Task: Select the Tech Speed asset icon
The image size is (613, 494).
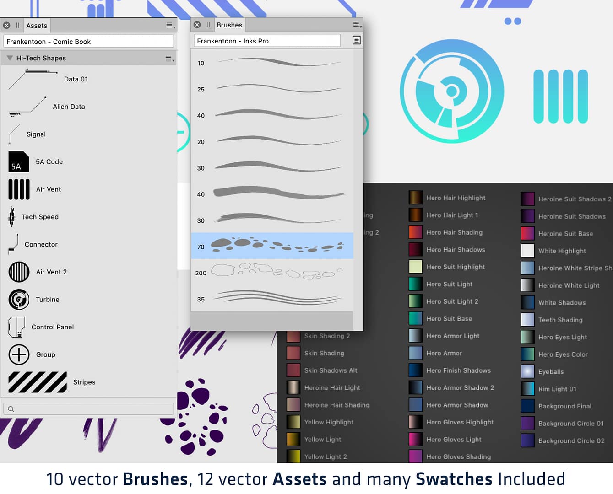Action: click(x=12, y=217)
